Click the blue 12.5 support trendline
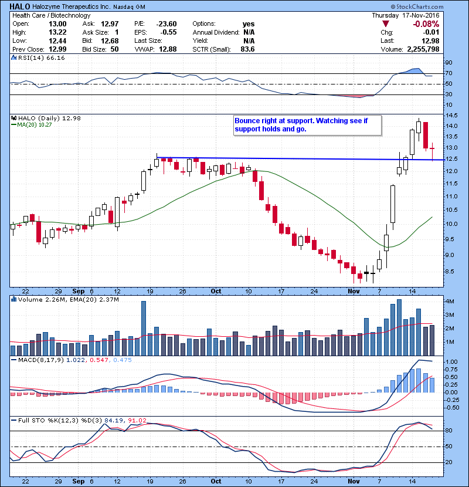The height and width of the screenshot is (487, 469). (x=301, y=158)
